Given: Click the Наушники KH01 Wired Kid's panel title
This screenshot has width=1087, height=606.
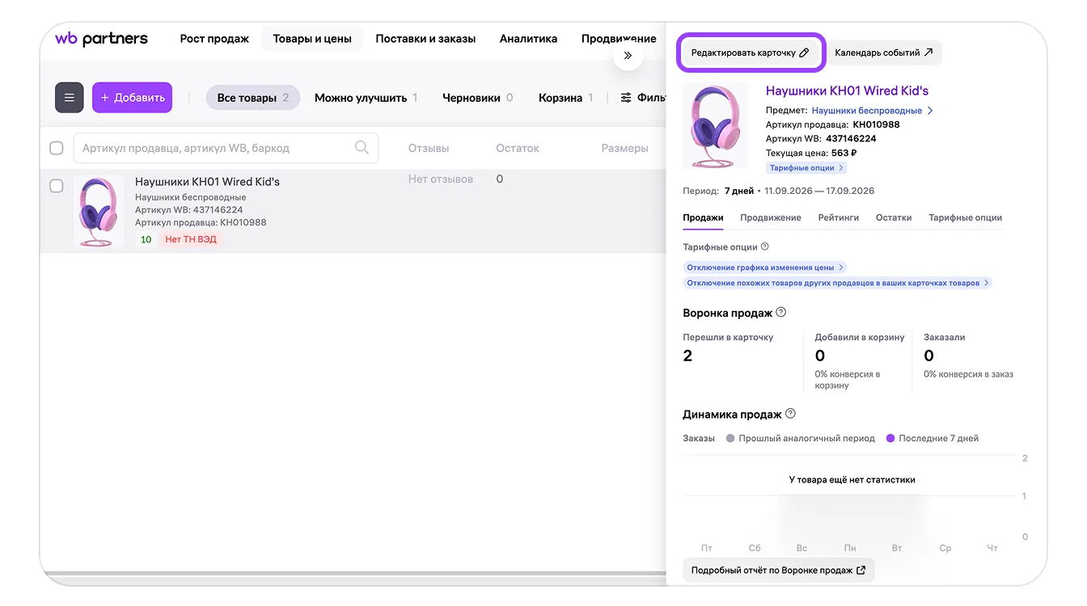Looking at the screenshot, I should point(847,90).
